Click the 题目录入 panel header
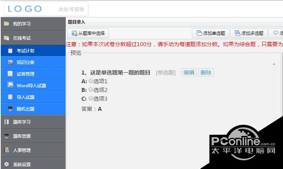The width and height of the screenshot is (283, 169). pos(174,22)
